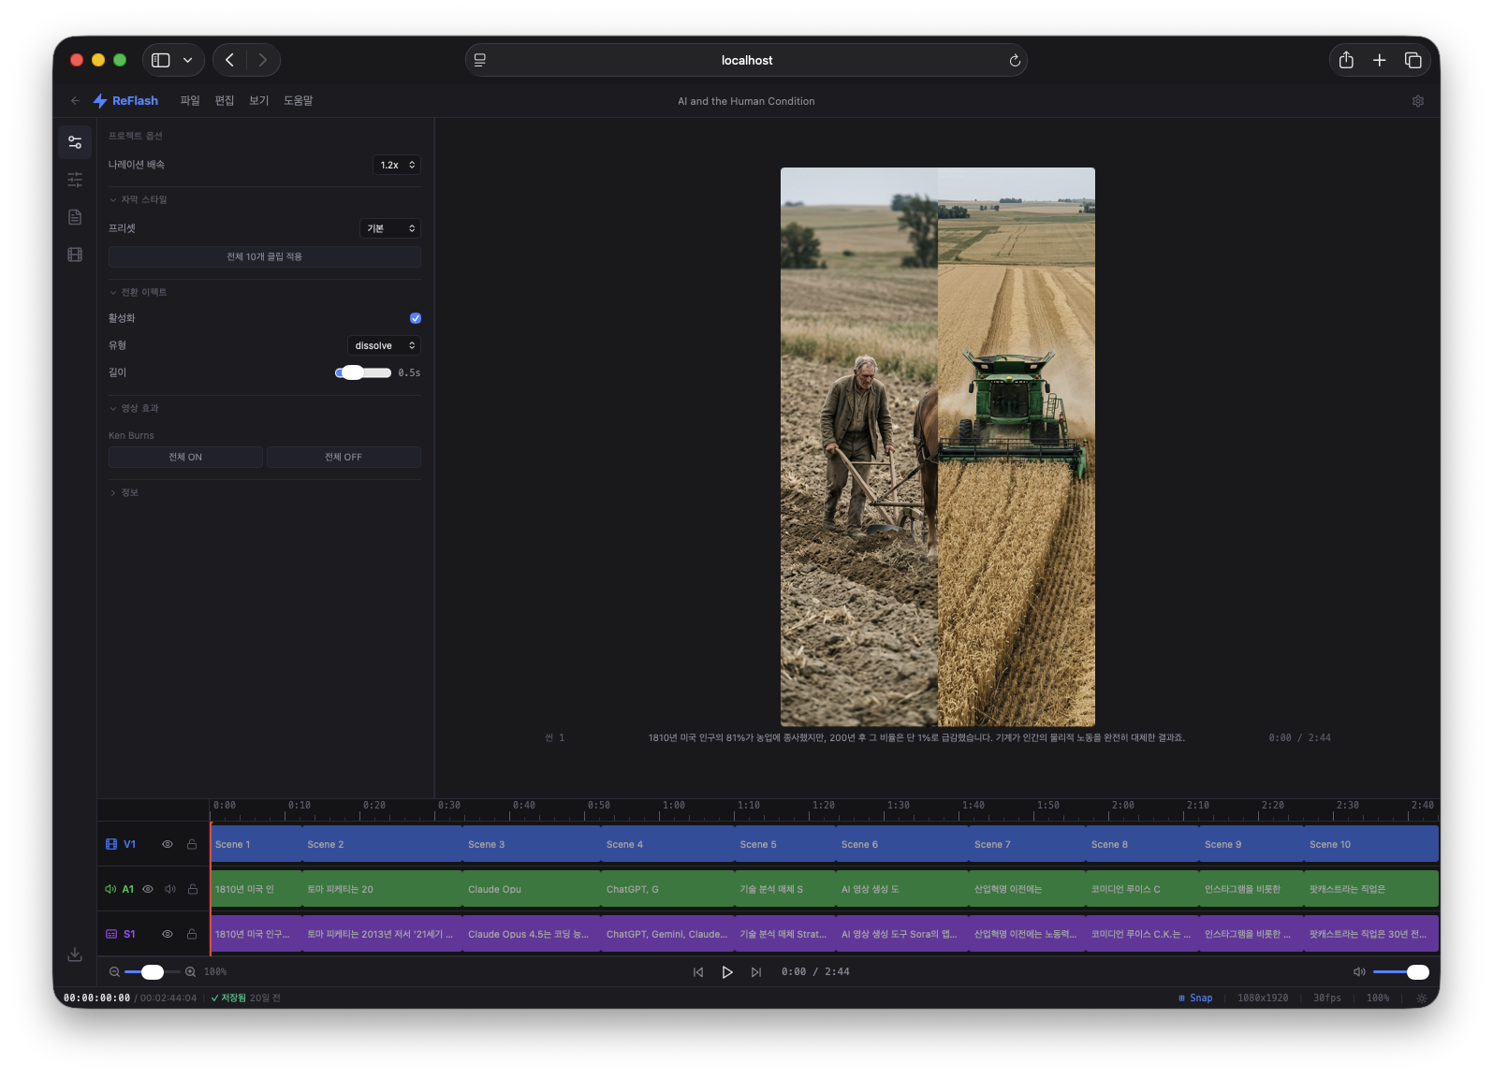Open the dissolve transition type dropdown

(384, 345)
